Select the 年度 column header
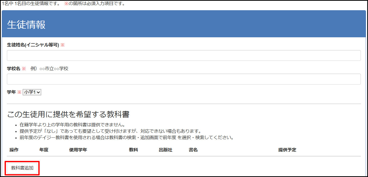 point(44,150)
